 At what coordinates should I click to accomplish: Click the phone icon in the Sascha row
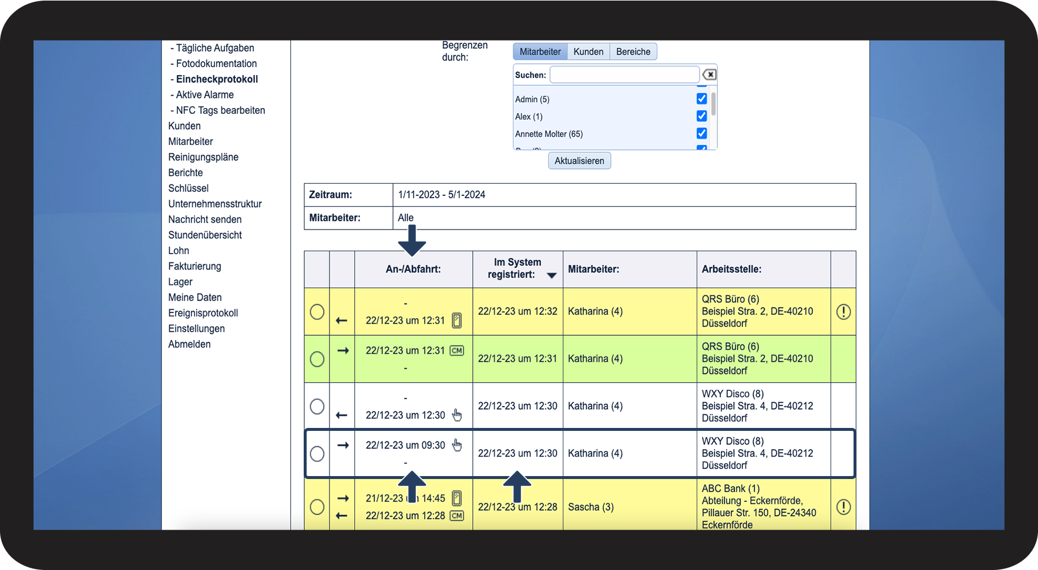click(456, 498)
